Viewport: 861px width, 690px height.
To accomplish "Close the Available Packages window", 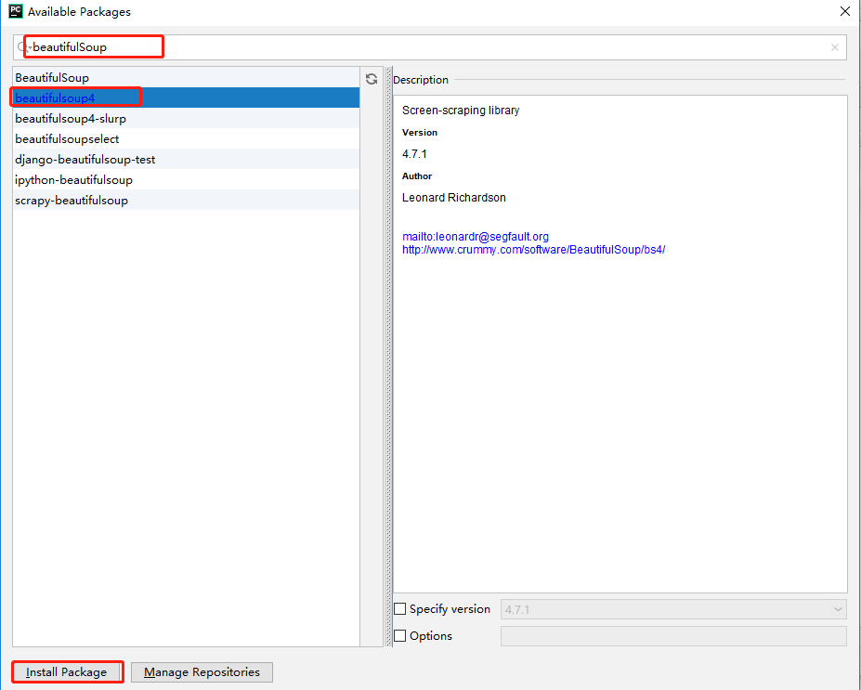I will click(845, 11).
